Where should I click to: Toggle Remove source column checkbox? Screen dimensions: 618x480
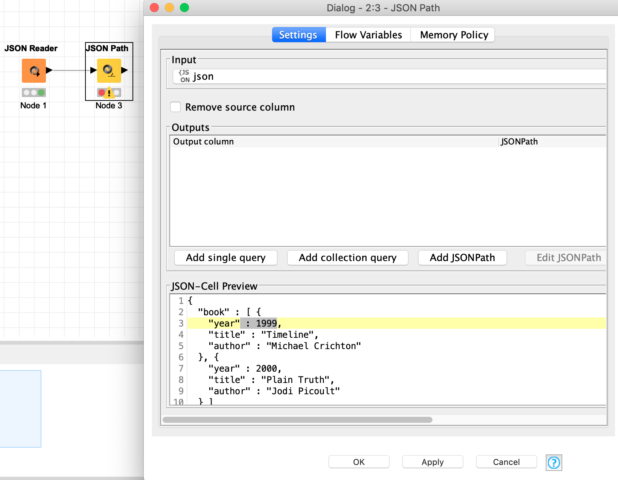click(175, 107)
